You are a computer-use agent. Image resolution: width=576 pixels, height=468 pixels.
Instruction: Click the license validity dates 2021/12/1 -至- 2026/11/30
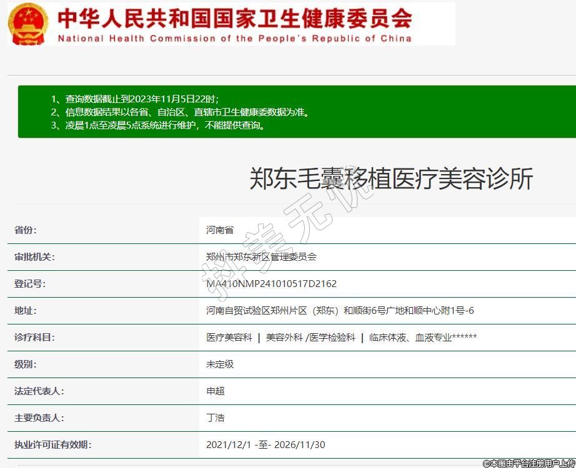(x=266, y=445)
